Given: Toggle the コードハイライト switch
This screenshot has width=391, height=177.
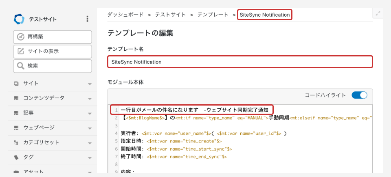Looking at the screenshot, I should coord(359,95).
